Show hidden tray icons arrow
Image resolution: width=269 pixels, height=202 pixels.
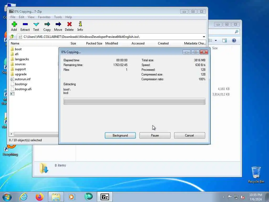223,197
